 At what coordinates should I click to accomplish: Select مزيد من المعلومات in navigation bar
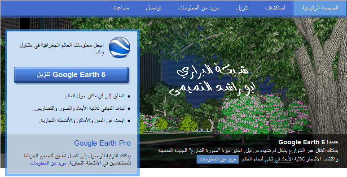[x=199, y=8]
